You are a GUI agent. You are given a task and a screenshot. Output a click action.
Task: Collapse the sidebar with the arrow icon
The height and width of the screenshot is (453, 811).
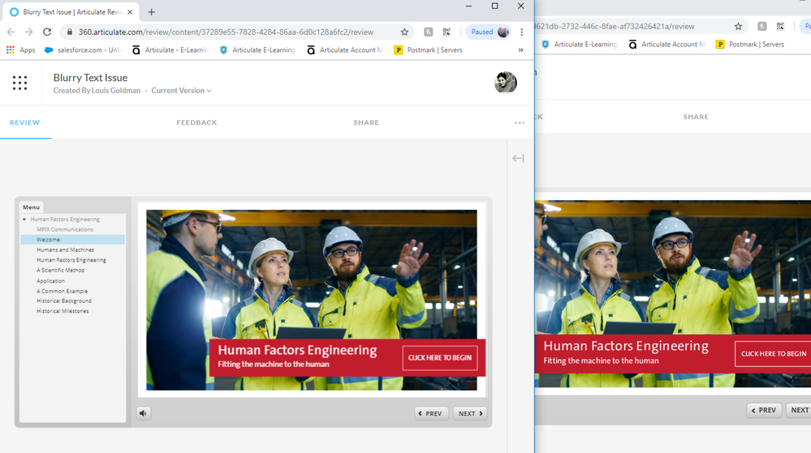click(518, 159)
